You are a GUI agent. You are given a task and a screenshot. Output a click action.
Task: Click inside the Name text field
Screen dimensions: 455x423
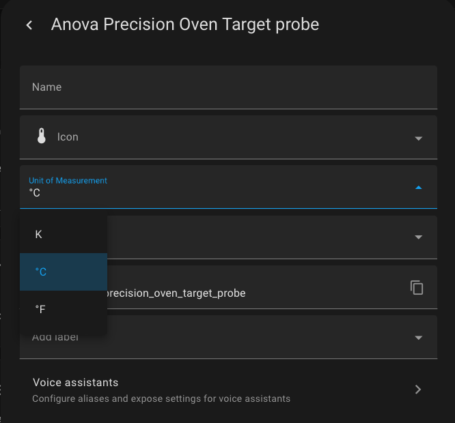coord(228,87)
